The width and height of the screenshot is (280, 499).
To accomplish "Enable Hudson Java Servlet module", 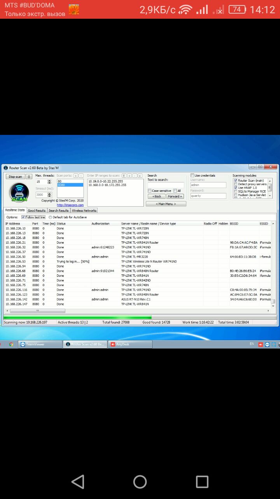I will click(x=236, y=195).
